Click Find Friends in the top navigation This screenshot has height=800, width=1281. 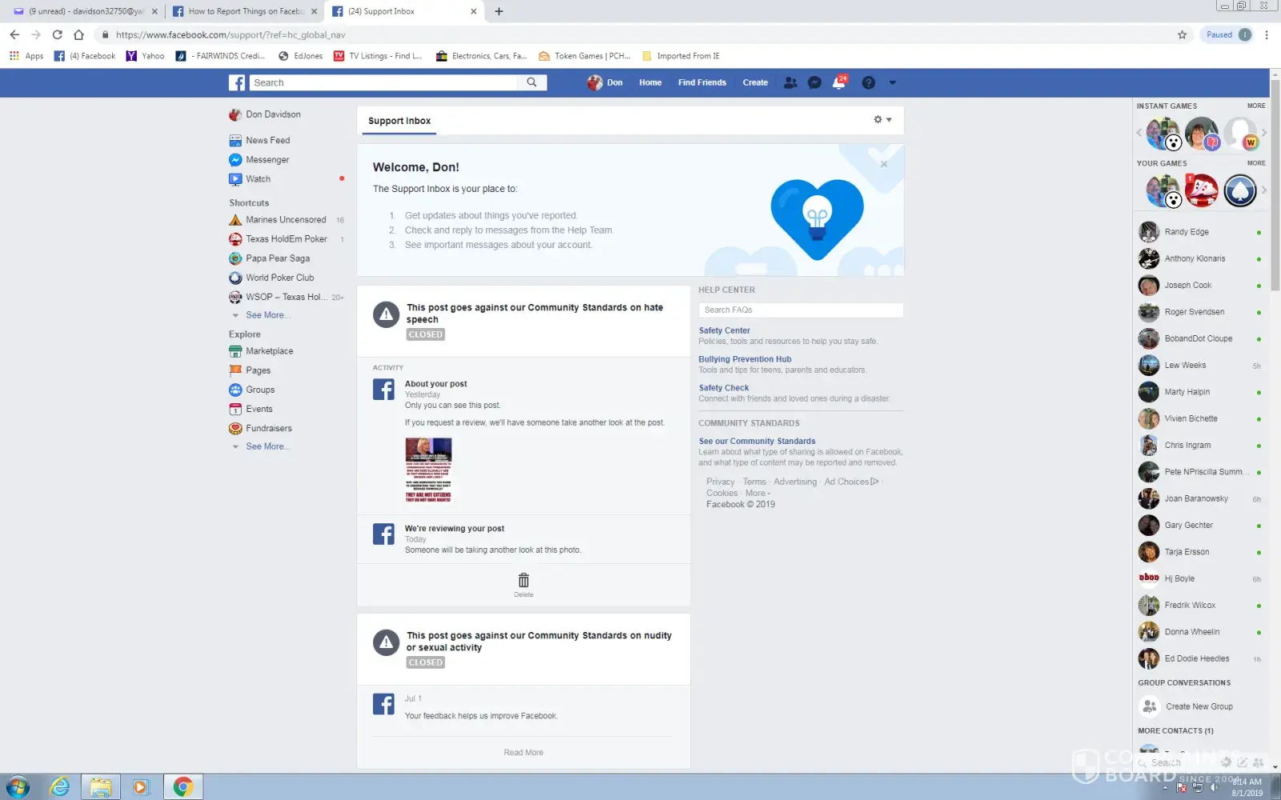pos(701,82)
